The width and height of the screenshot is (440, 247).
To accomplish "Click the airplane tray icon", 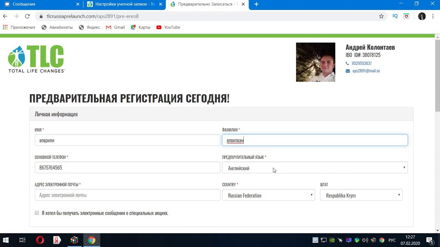I will pos(340,240).
